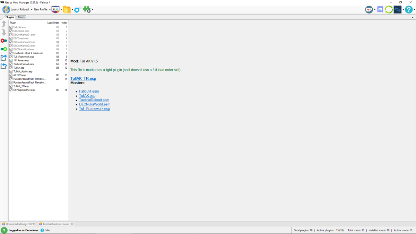This screenshot has height=234, width=416.
Task: Click the New Profile button
Action: [41, 10]
